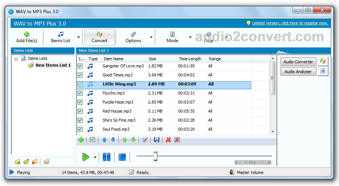Click the Range column header
The image size is (339, 186).
[229, 59]
